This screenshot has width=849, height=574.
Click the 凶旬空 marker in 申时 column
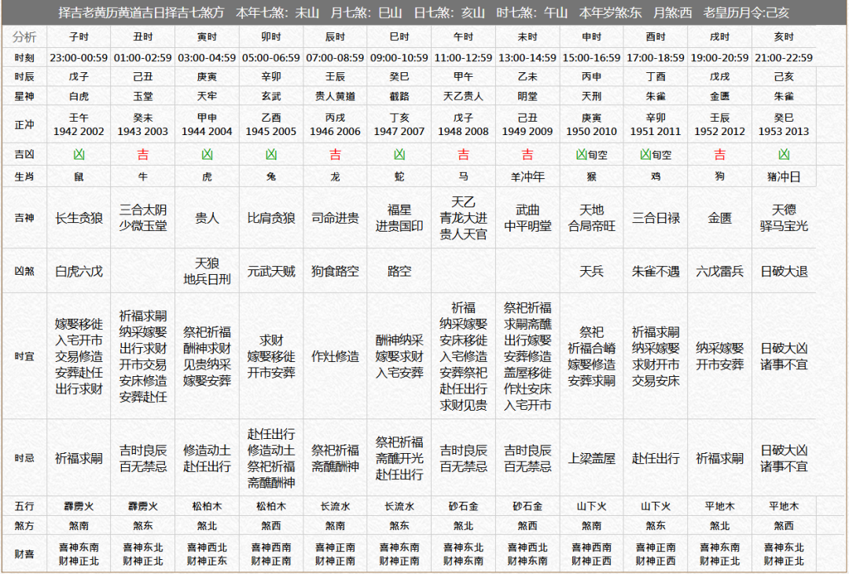coord(591,155)
